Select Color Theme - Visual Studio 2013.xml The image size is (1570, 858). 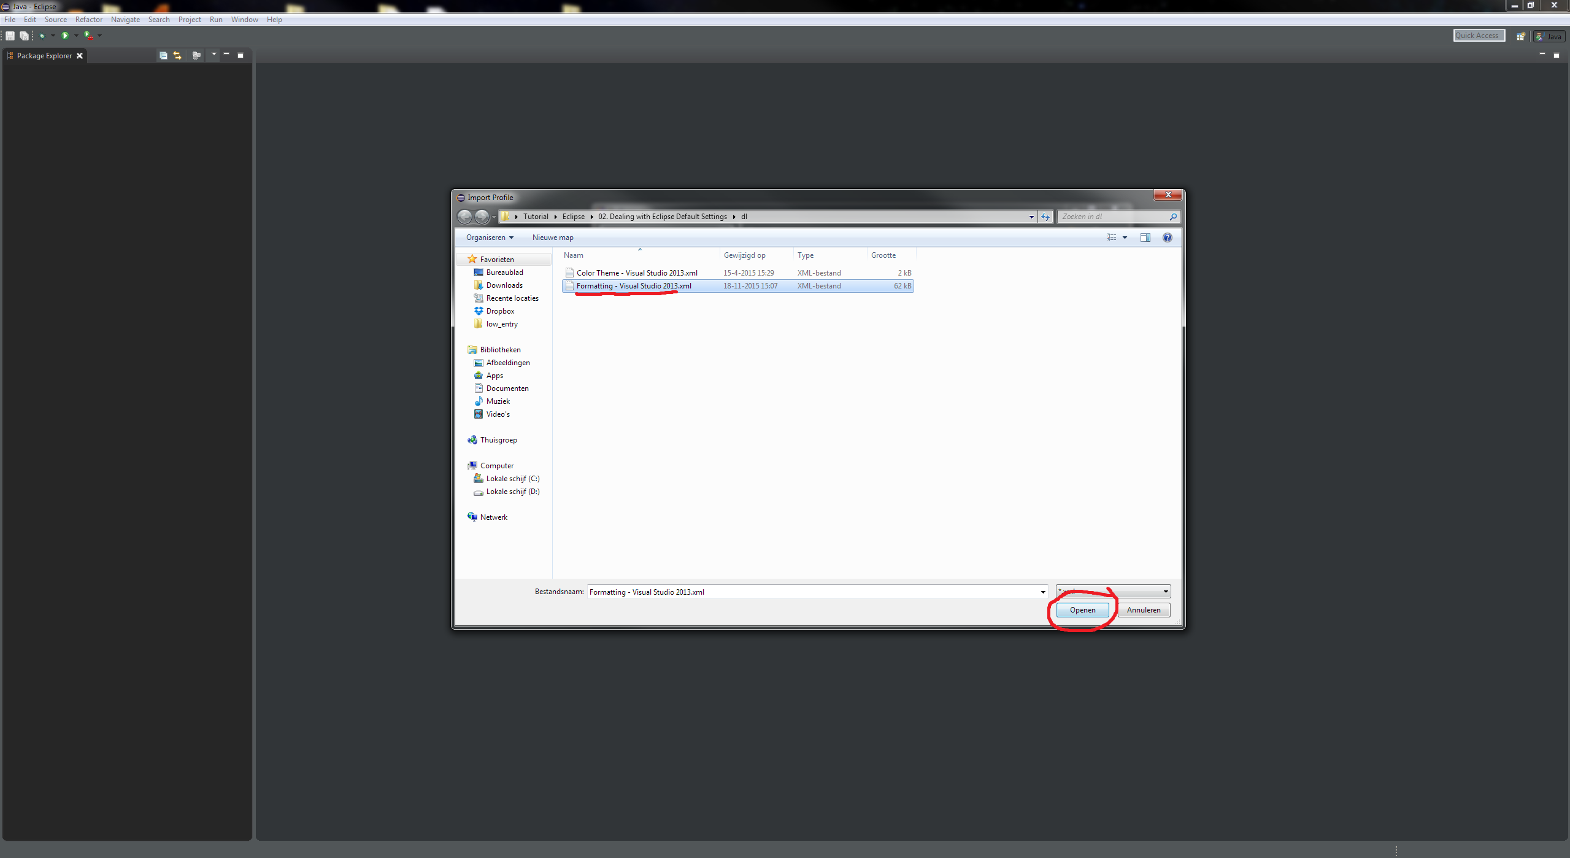637,272
